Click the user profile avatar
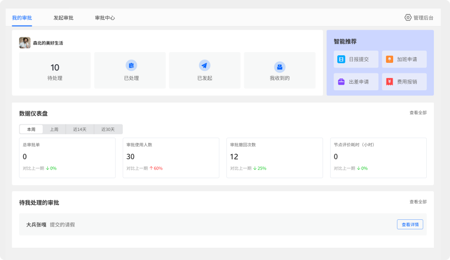The image size is (450, 260). [25, 43]
